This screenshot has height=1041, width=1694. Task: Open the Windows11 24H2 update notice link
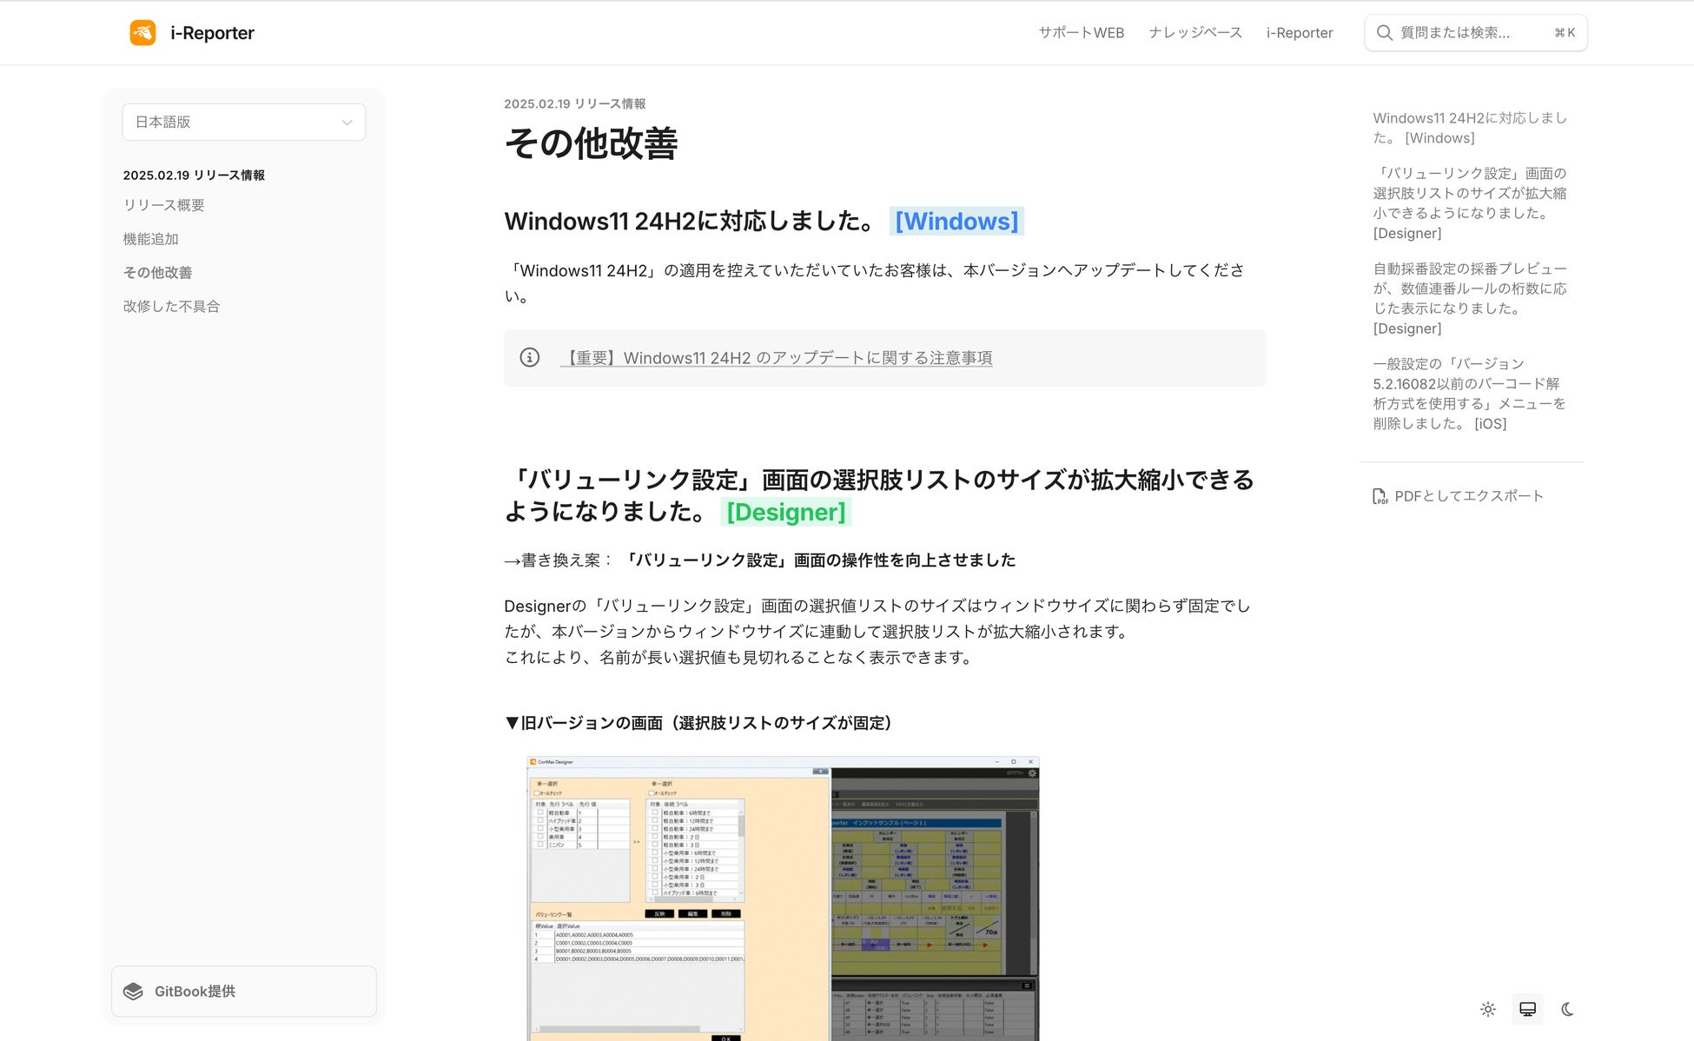[x=777, y=358]
